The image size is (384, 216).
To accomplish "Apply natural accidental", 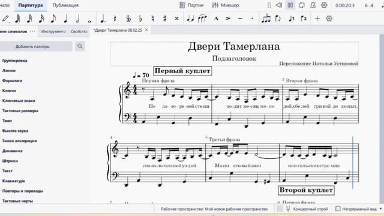I will pyautogui.click(x=153, y=19).
